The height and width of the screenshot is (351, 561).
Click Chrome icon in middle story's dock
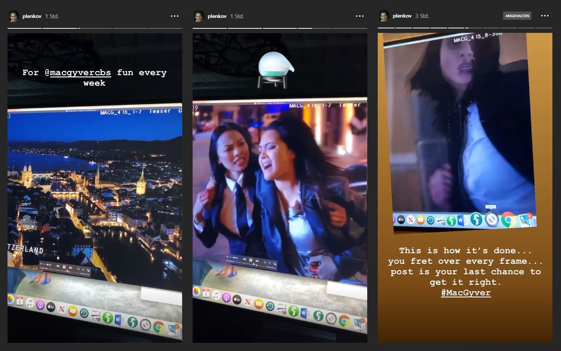[x=344, y=321]
